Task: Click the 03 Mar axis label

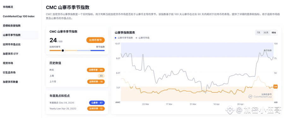Action: [145, 104]
